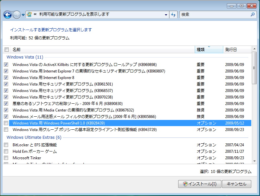The image size is (260, 196).
Task: Click the magnifier search icon
Action: pyautogui.click(x=253, y=14)
